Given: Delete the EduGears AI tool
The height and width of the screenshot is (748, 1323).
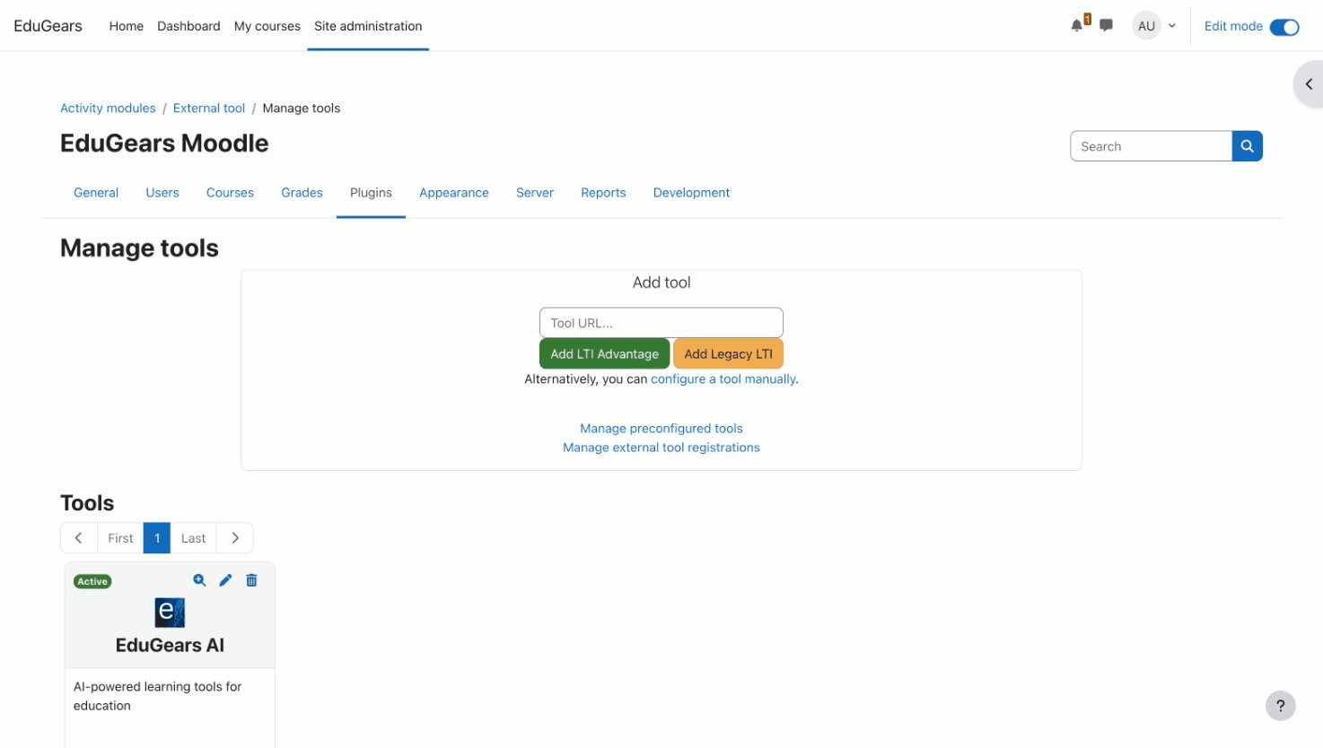Looking at the screenshot, I should [x=250, y=579].
